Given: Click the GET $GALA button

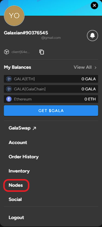Looking at the screenshot, I should (x=51, y=111).
